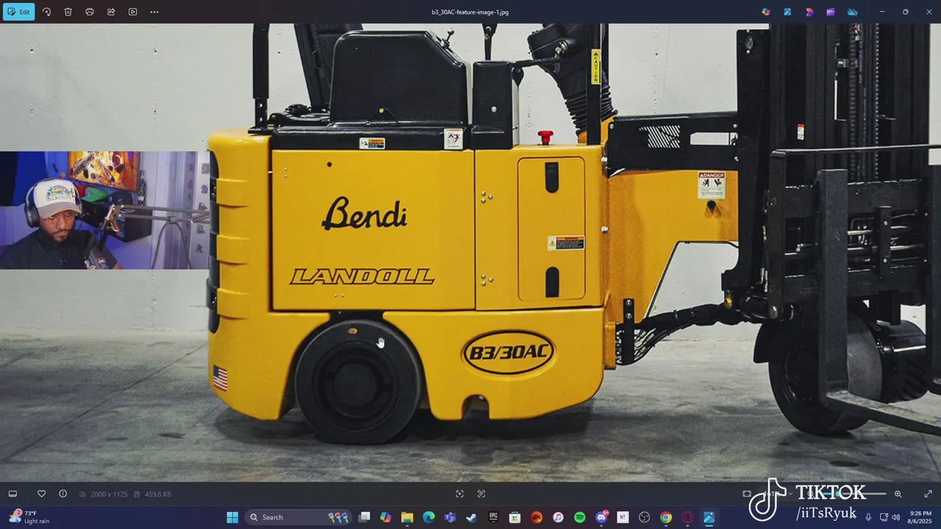This screenshot has height=529, width=941.
Task: Open Spotify from the taskbar
Action: pos(579,517)
